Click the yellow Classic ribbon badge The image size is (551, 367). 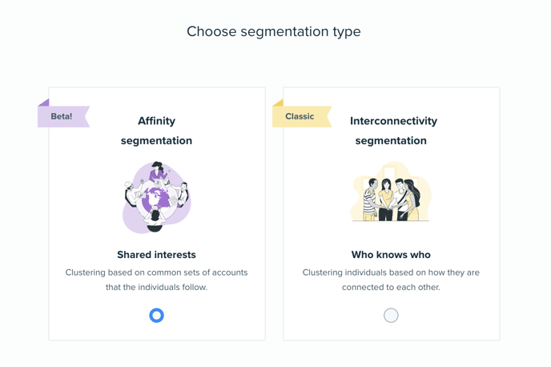pos(302,113)
